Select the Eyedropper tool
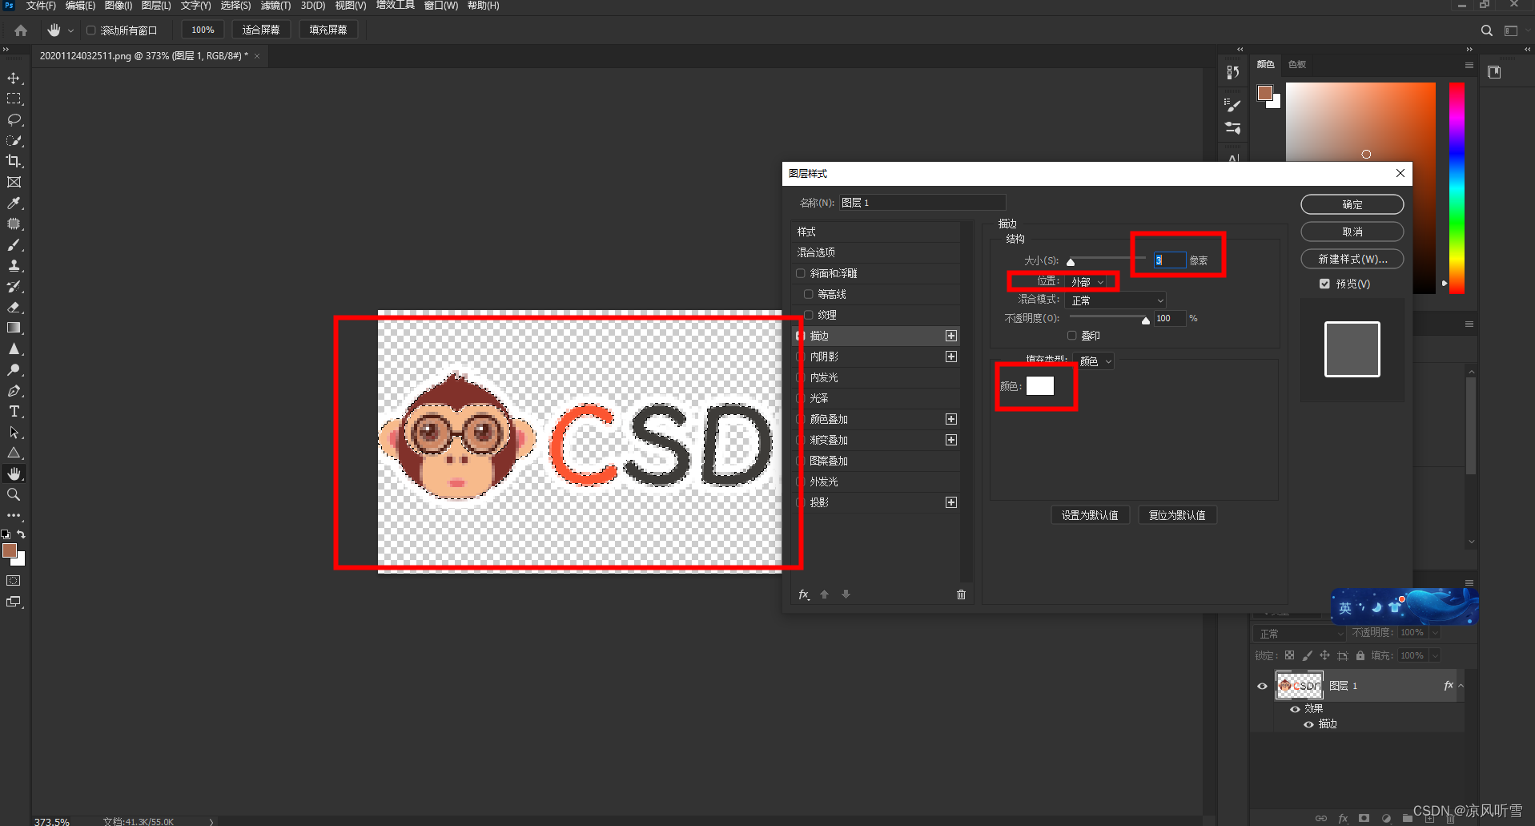Viewport: 1535px width, 826px height. pyautogui.click(x=14, y=203)
